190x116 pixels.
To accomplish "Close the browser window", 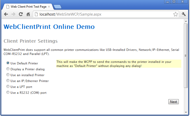I will click(183, 2).
